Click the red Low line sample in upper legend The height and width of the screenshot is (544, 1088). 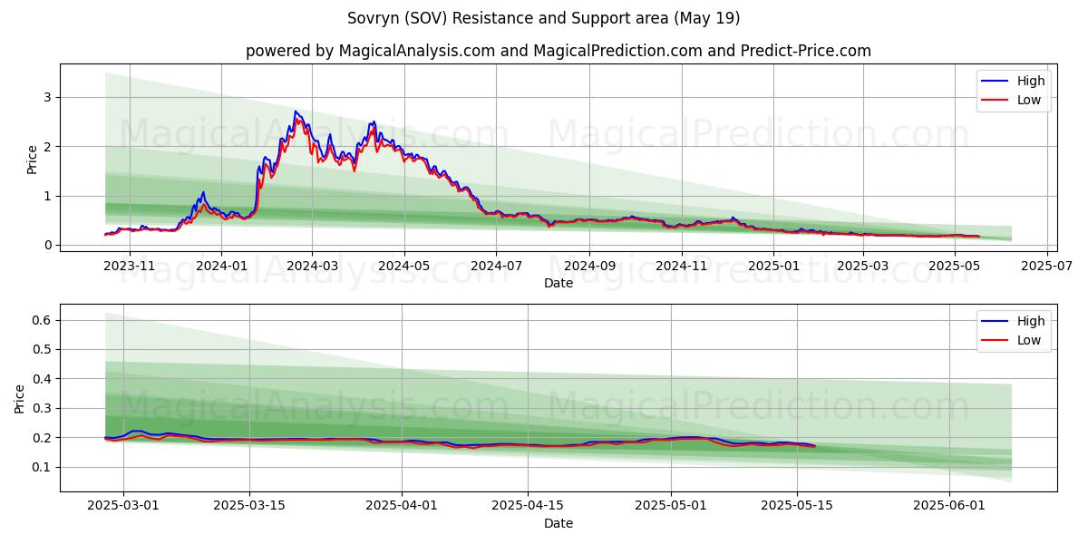[x=996, y=100]
